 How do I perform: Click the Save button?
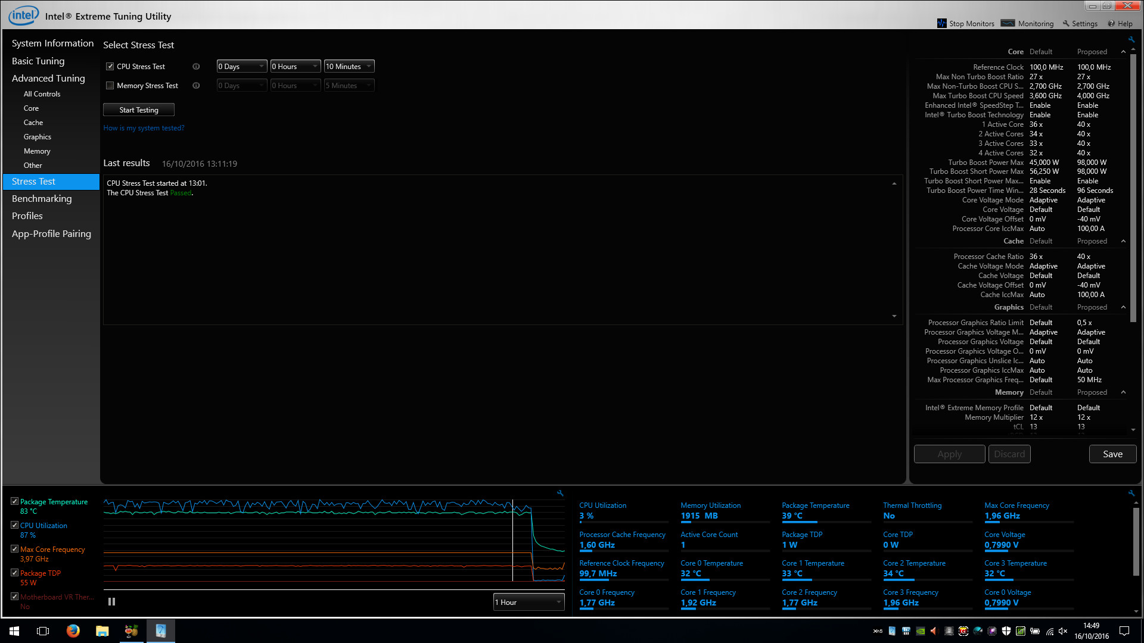tap(1112, 454)
